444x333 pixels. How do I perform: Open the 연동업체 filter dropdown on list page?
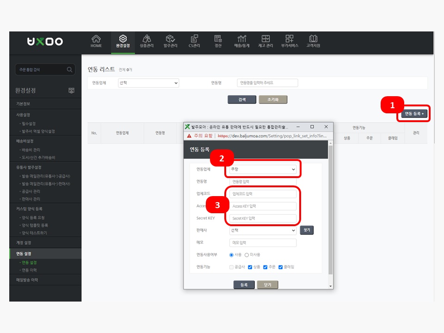click(x=148, y=83)
